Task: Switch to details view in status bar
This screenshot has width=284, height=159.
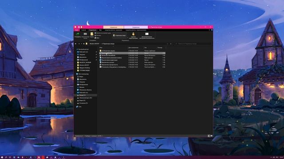Action: coord(209,136)
